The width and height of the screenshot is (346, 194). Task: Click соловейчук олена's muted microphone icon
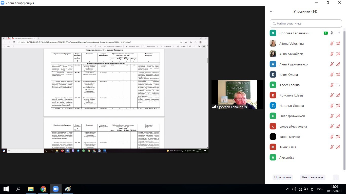[x=332, y=126]
